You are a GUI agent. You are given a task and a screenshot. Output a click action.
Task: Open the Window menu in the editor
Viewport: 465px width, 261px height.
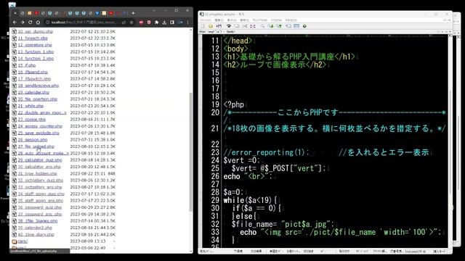click(x=260, y=20)
